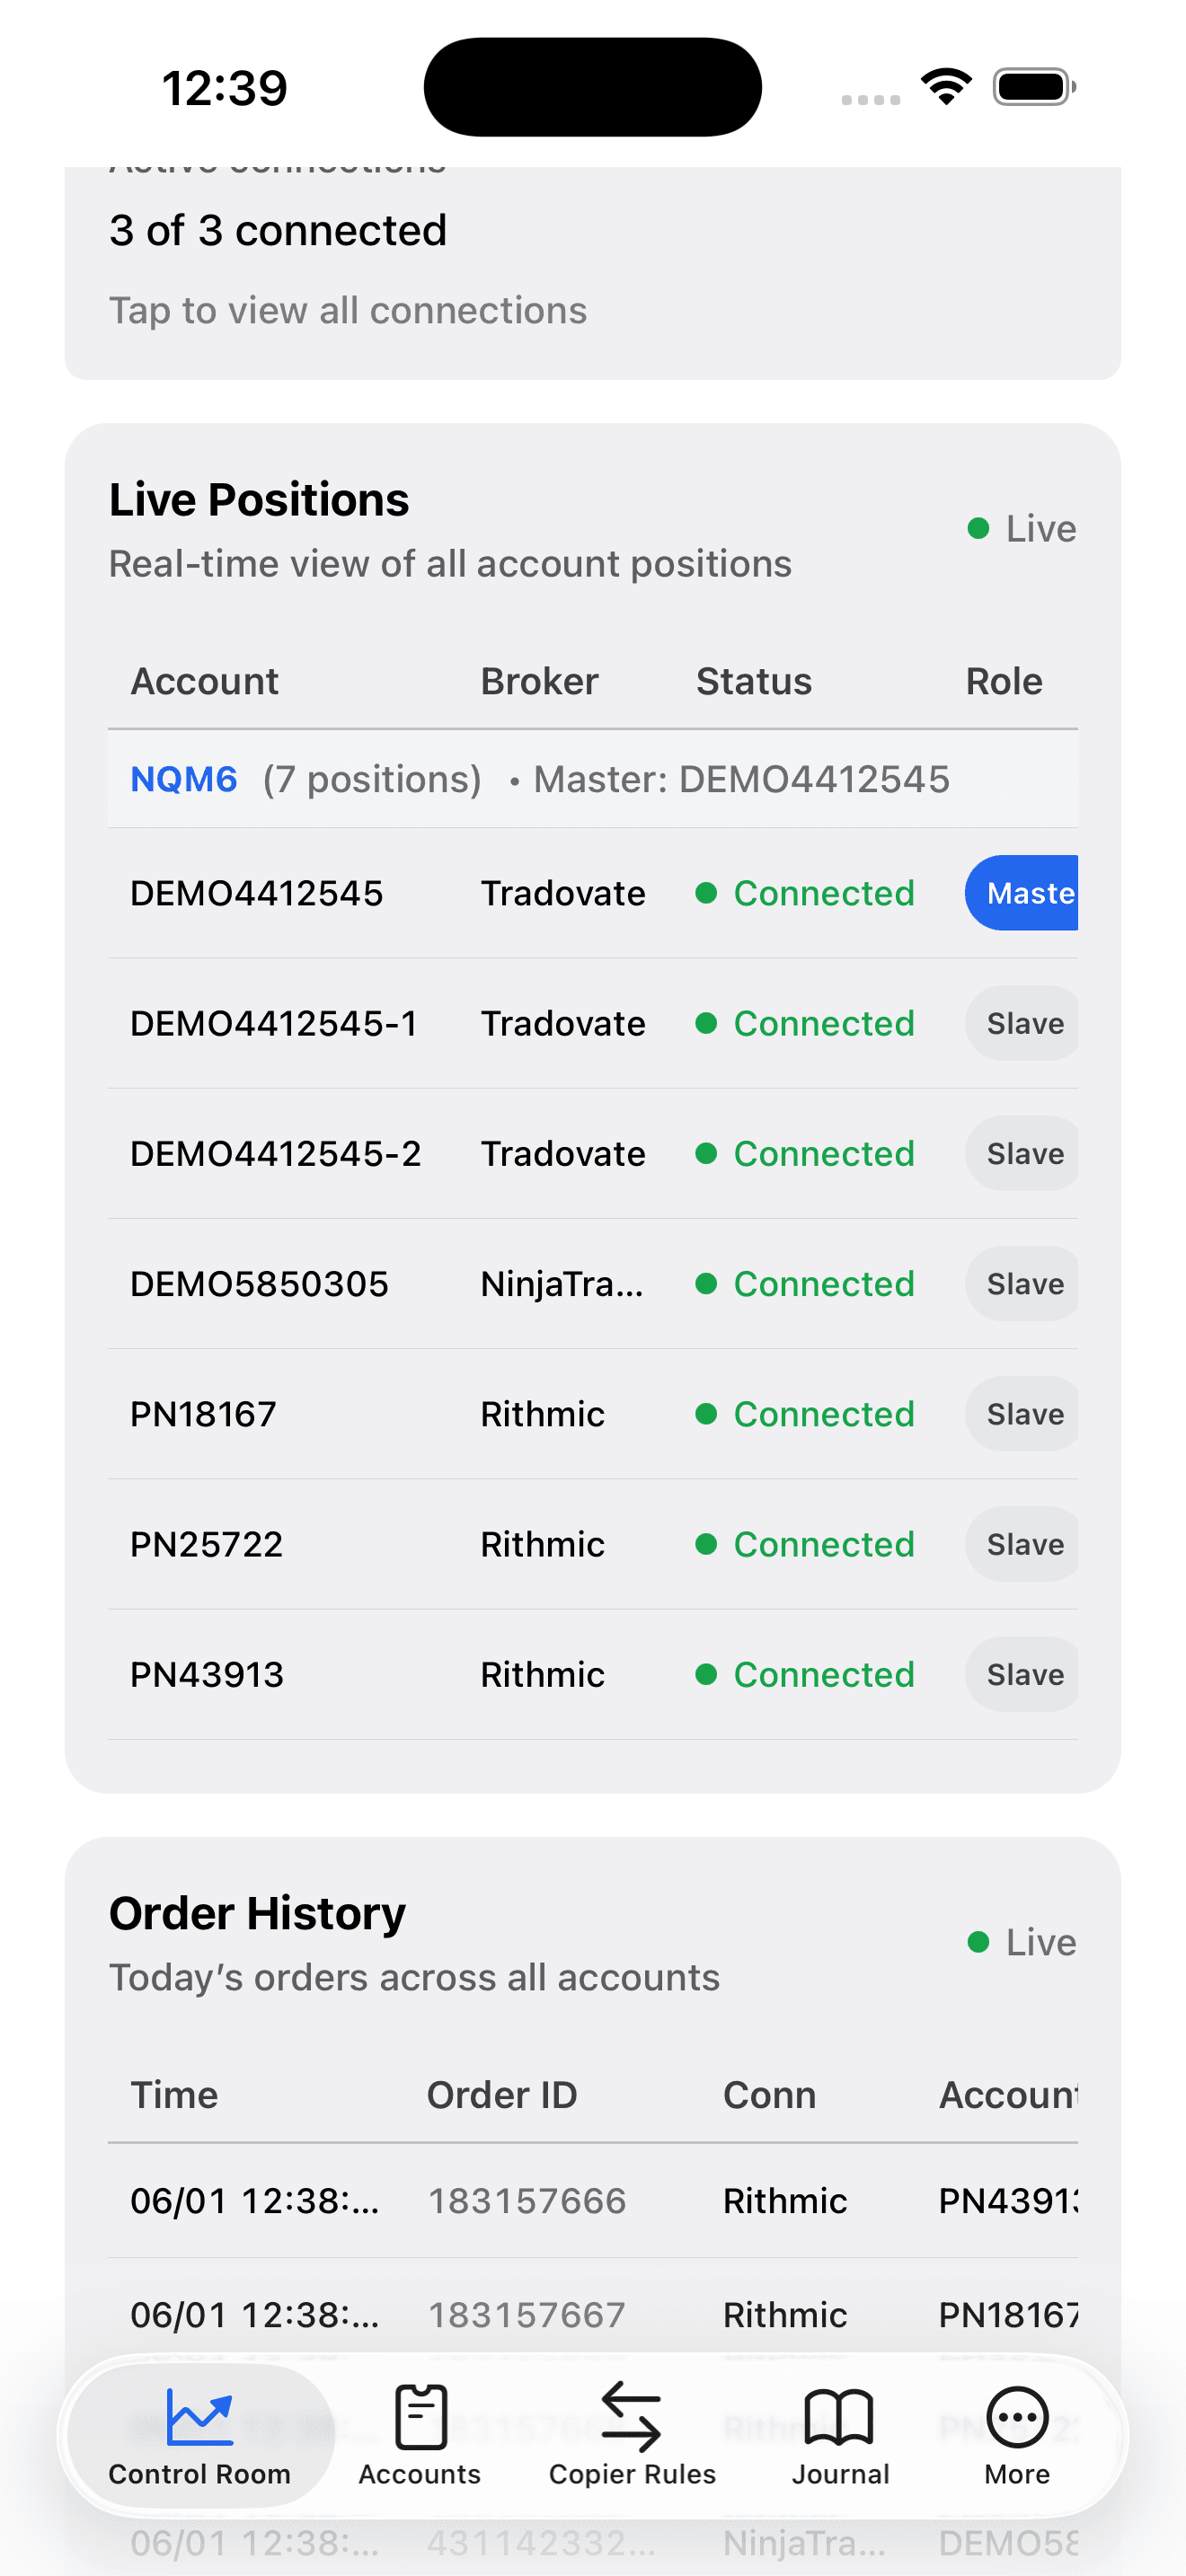Tap the battery status icon
The height and width of the screenshot is (2576, 1186).
tap(1034, 87)
